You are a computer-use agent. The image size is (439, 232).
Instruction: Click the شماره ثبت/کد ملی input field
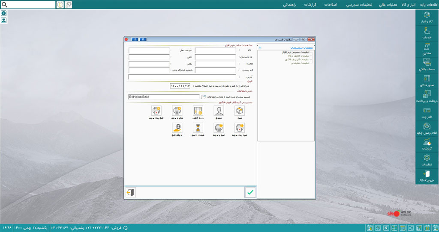tap(149, 70)
